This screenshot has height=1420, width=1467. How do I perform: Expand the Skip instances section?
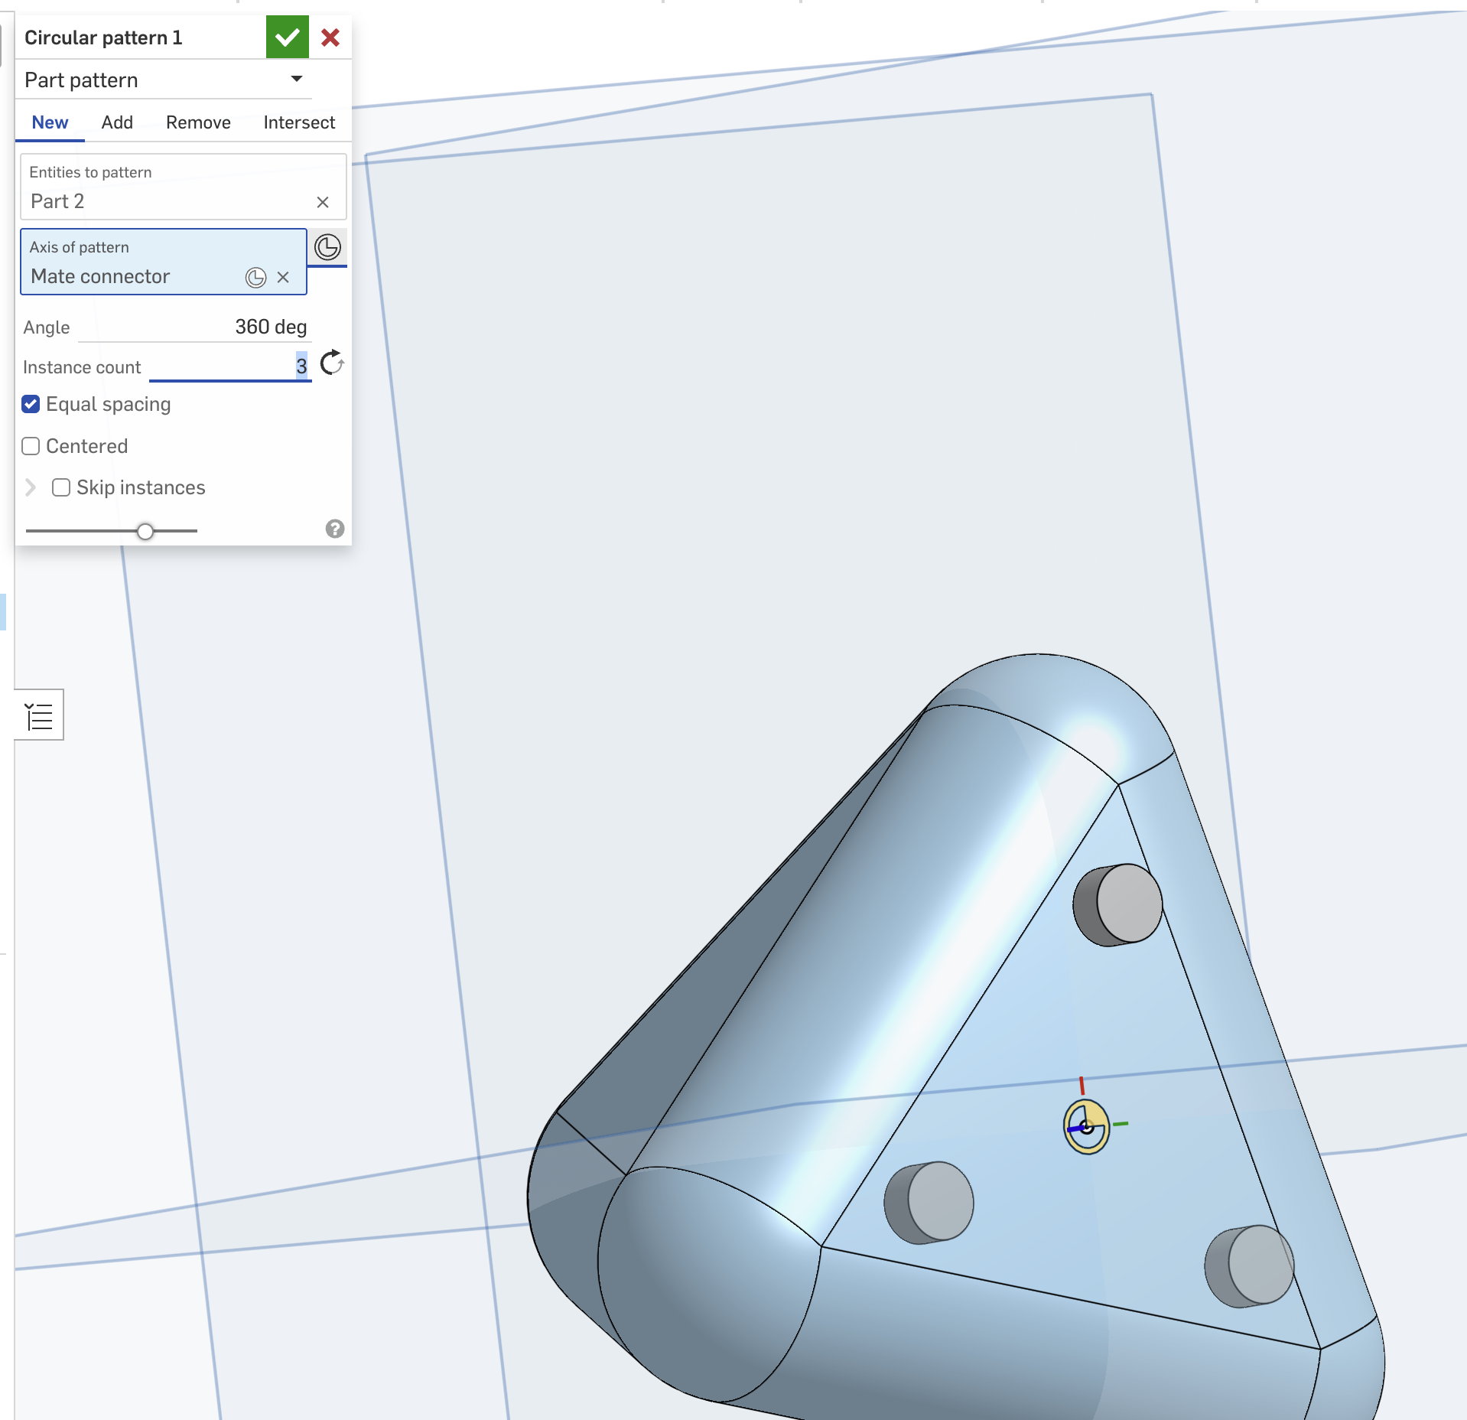coord(31,488)
